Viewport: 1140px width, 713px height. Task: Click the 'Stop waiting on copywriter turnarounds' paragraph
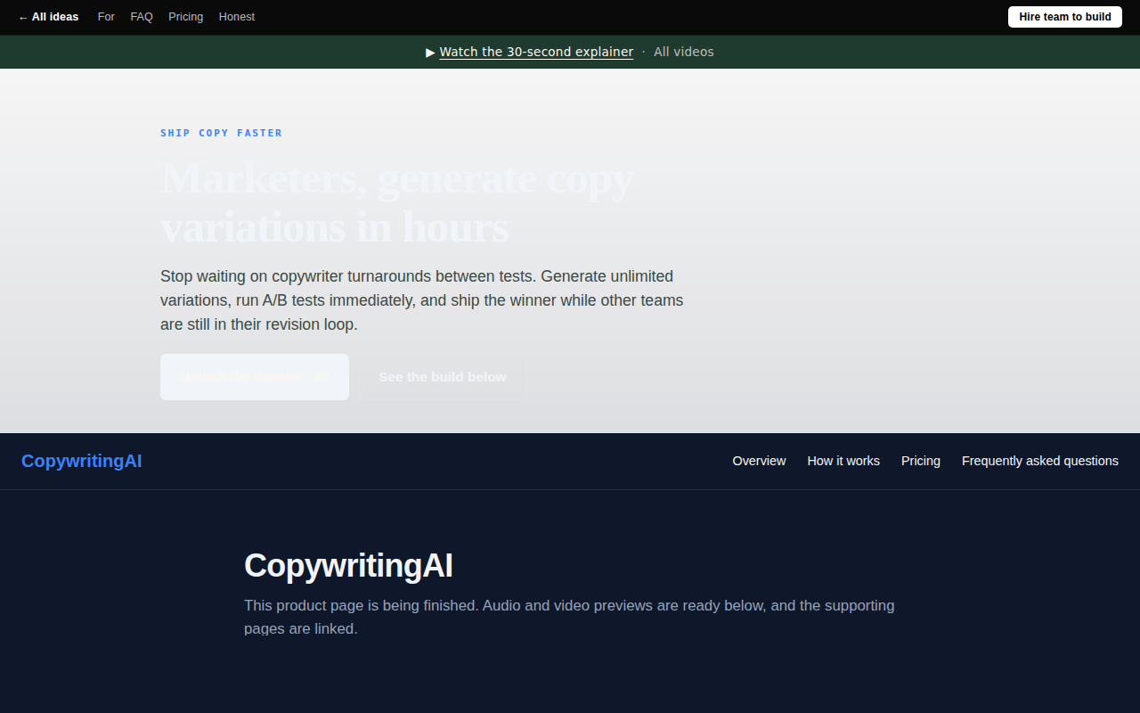pos(422,300)
